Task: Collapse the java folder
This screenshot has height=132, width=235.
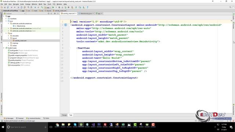Action: [x=6, y=21]
